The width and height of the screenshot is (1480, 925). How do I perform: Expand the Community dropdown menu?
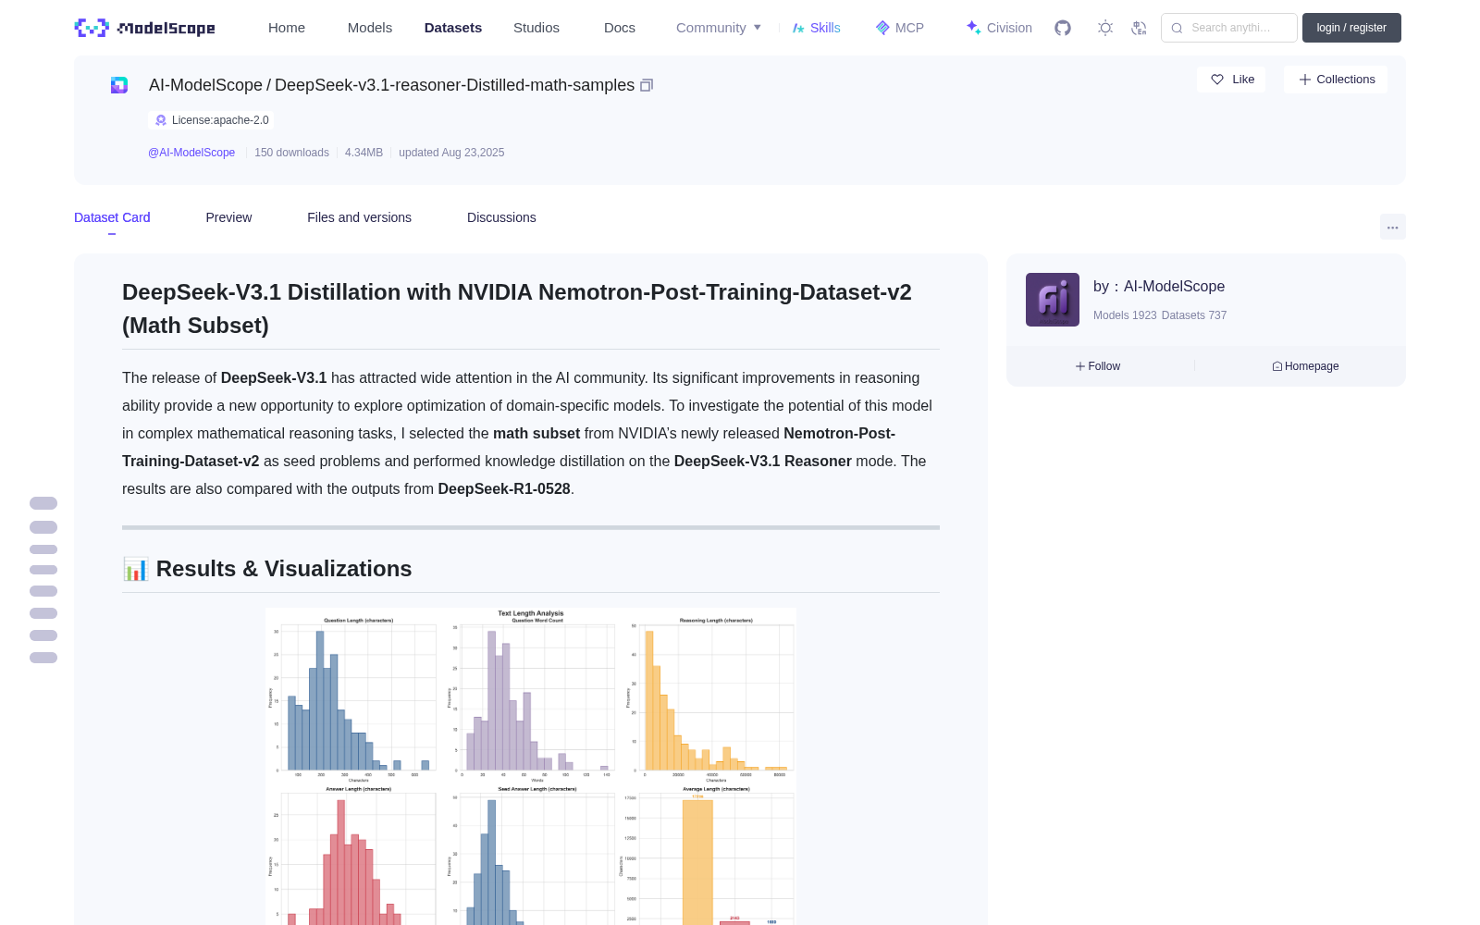tap(719, 28)
